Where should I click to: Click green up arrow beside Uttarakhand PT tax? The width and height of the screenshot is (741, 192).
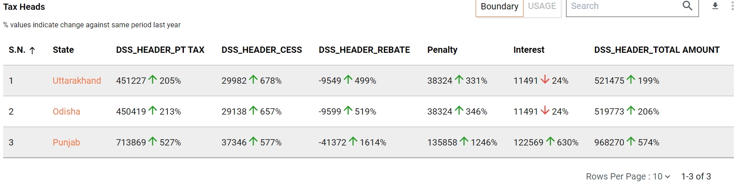coord(153,80)
